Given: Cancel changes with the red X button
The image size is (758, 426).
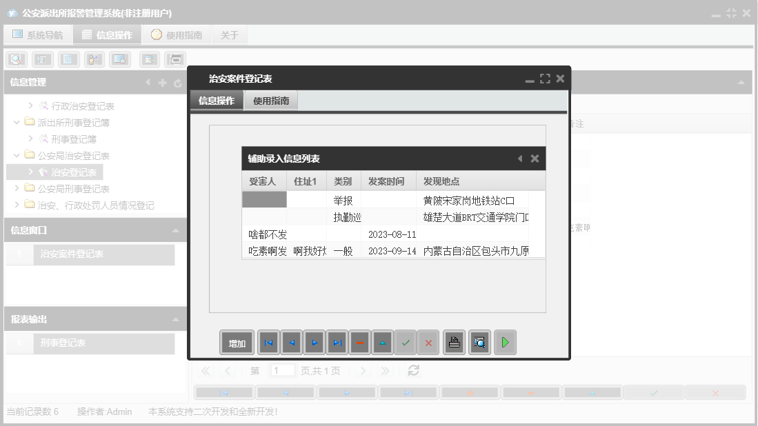Looking at the screenshot, I should tap(428, 343).
